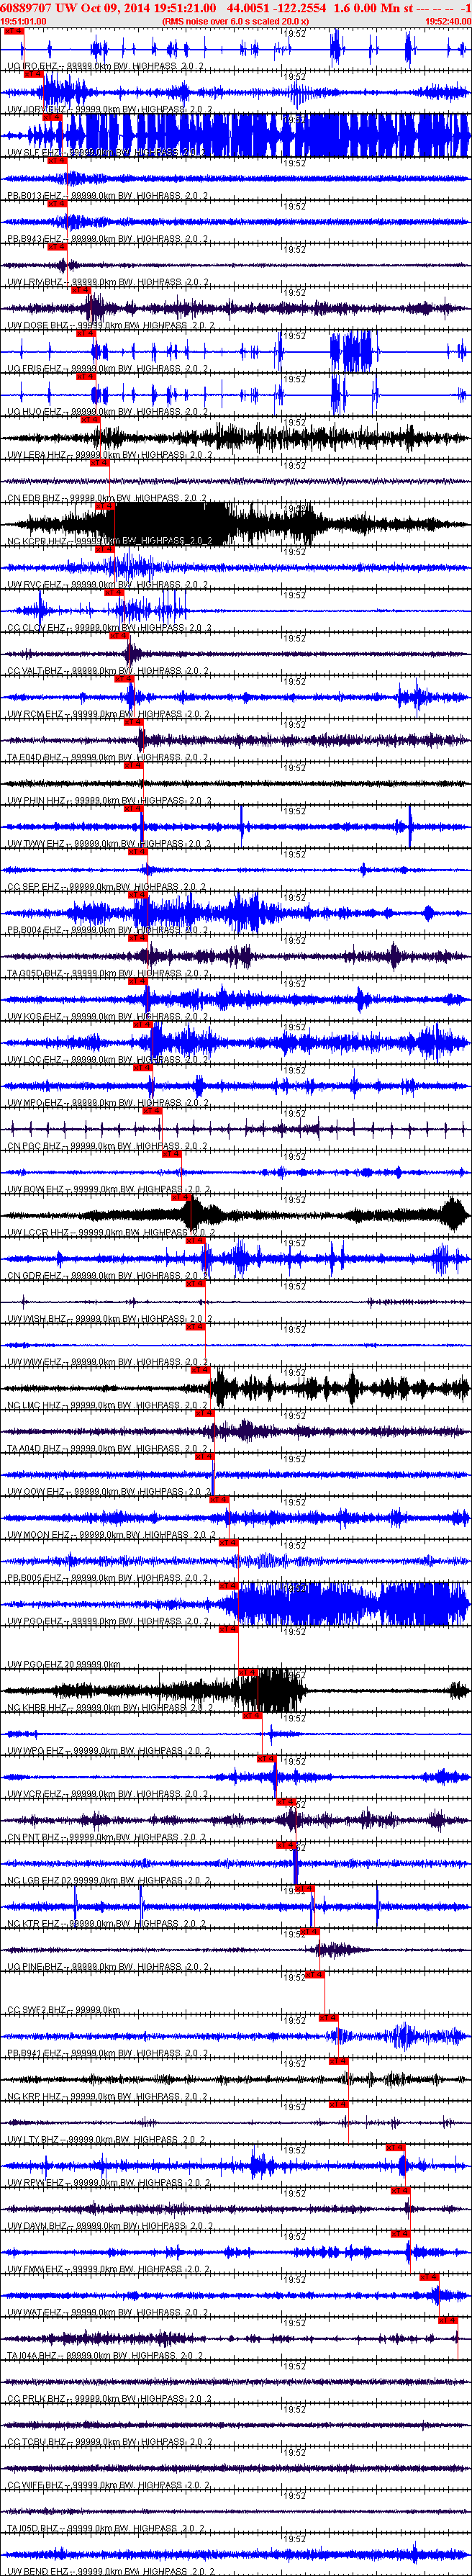Select the 'CC VALT BHZ' station label
This screenshot has width=472, height=2576.
36,670
